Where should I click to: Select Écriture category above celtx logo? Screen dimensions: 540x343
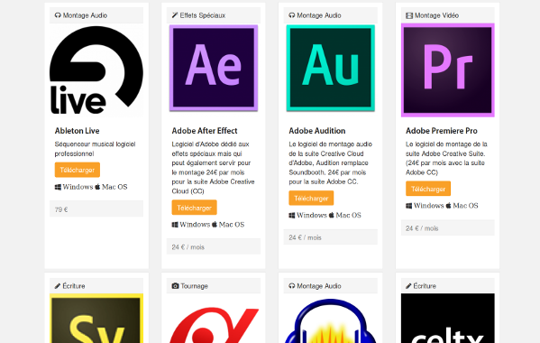[425, 286]
